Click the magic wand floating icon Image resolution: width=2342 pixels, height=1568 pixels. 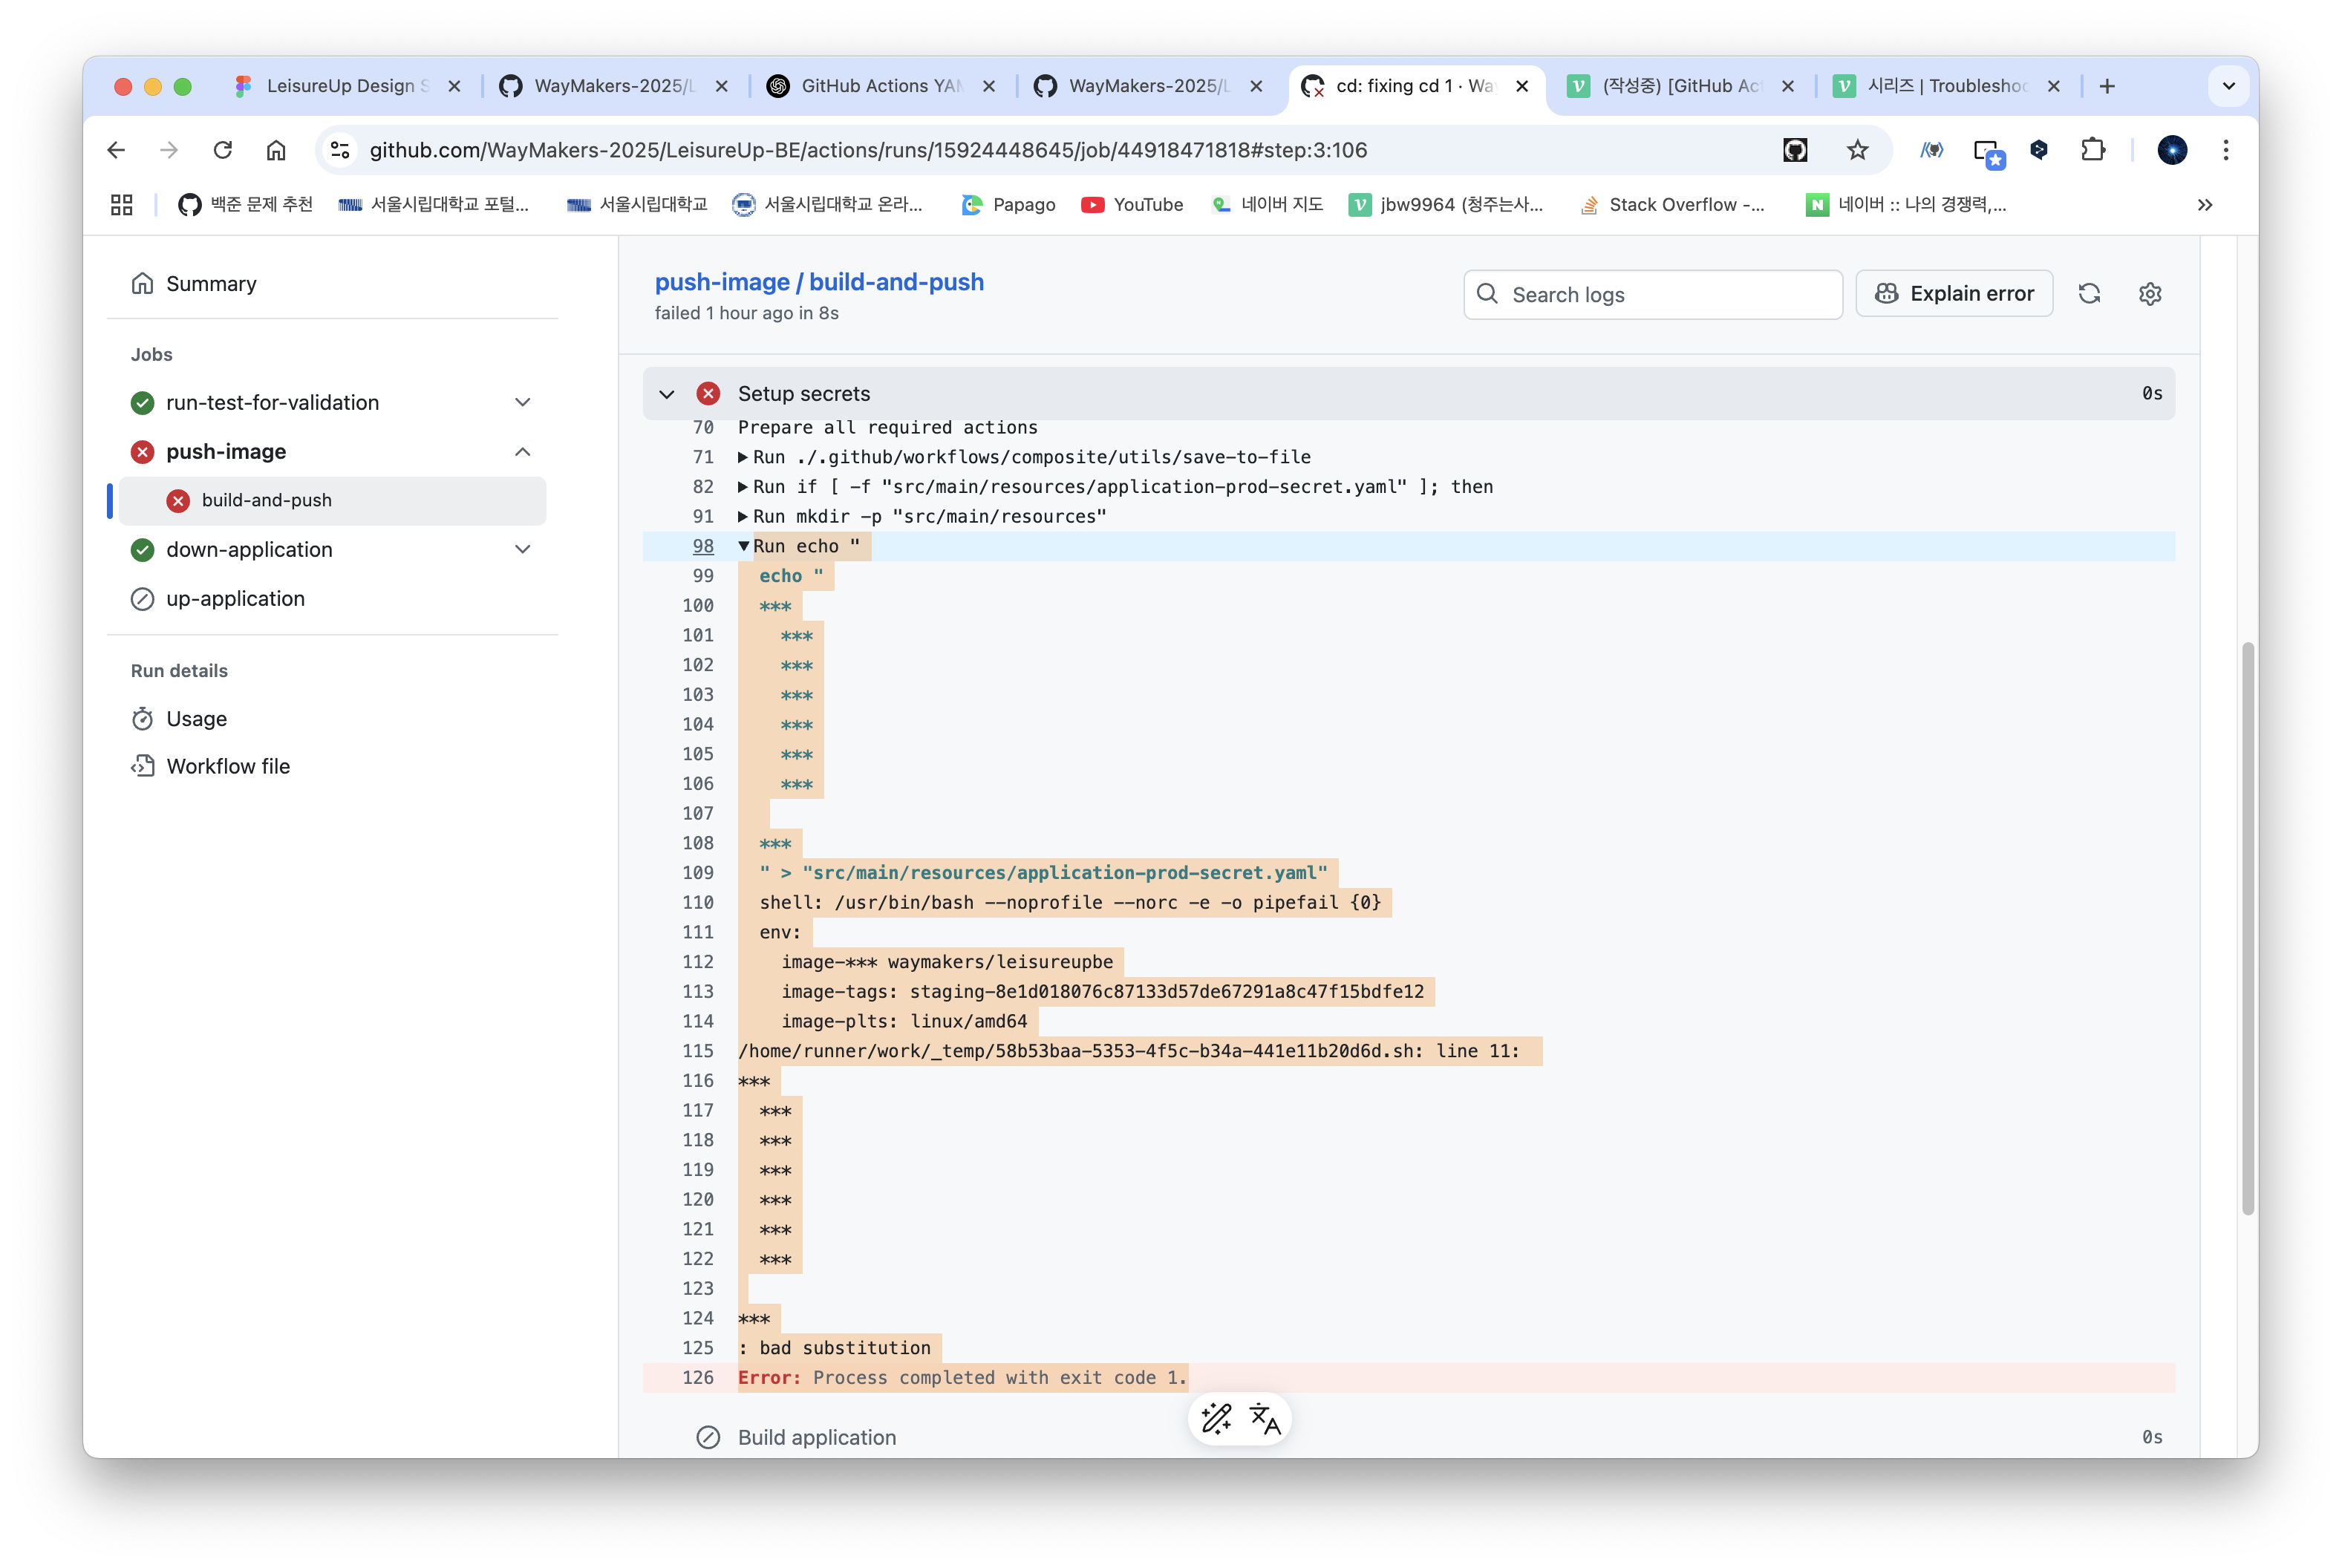[1216, 1419]
